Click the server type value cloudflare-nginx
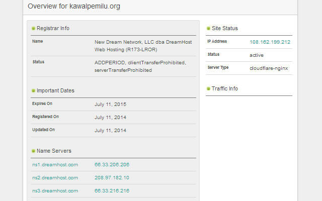 pos(269,68)
